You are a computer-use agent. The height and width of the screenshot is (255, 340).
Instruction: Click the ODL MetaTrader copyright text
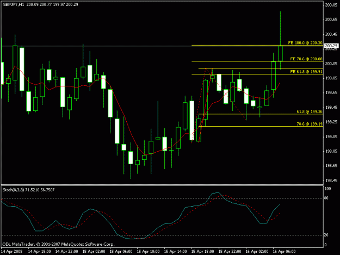[x=58, y=244]
